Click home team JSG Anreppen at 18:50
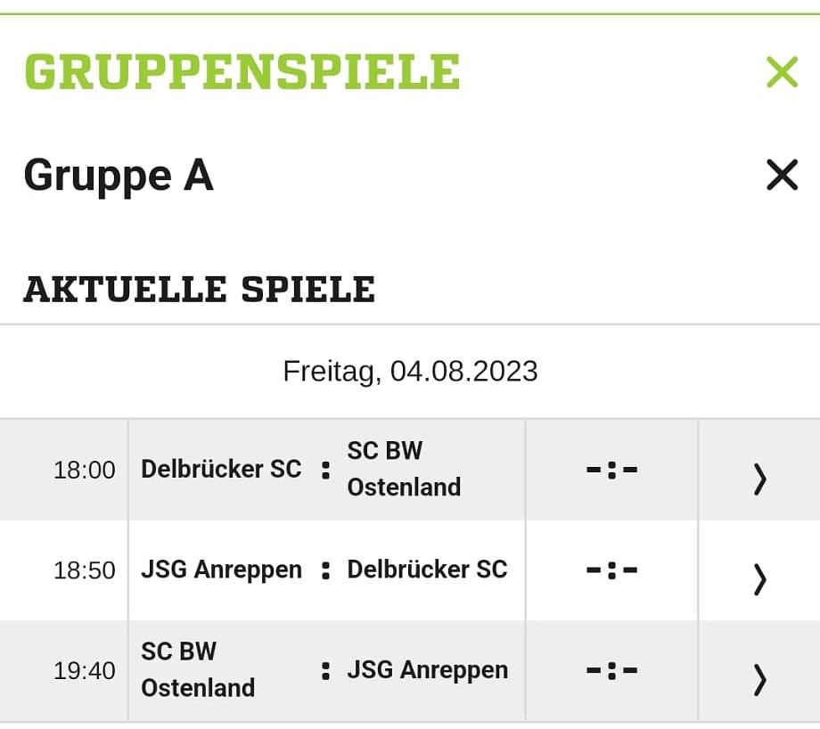The image size is (820, 729). pyautogui.click(x=221, y=569)
